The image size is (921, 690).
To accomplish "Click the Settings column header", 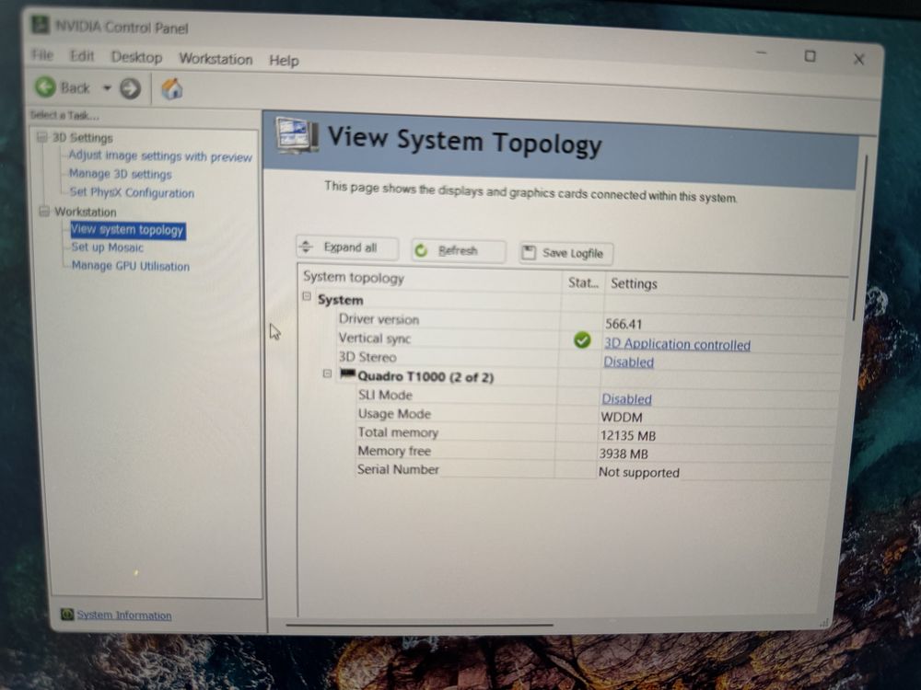I will [x=634, y=284].
